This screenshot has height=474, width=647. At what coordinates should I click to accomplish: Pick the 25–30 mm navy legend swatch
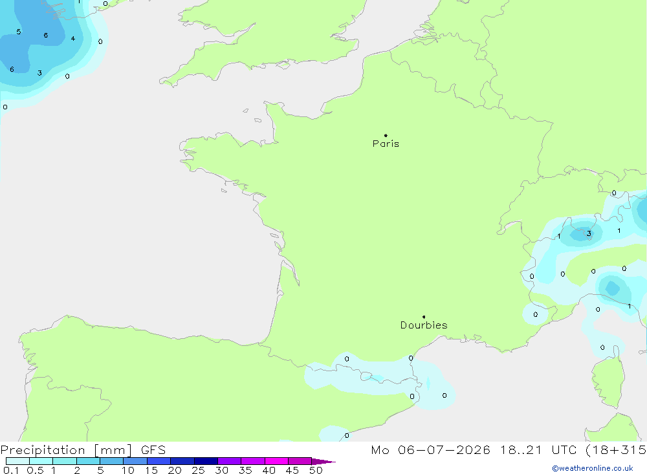[x=206, y=461]
